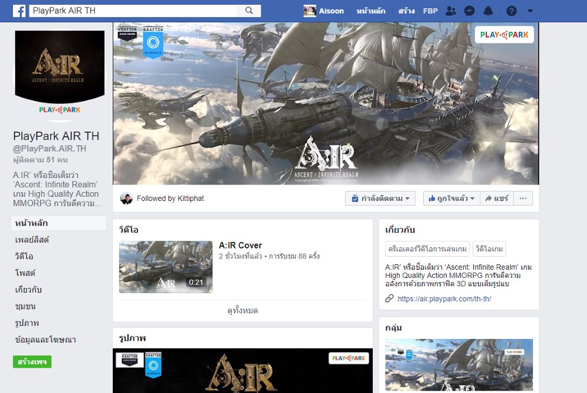Open the Messenger icon
Screen dimensions: 587x393
click(x=469, y=11)
